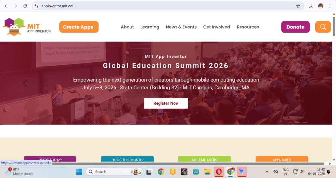Image resolution: width=336 pixels, height=178 pixels.
Task: Launch Google Chrome from the taskbar
Action: tap(161, 172)
